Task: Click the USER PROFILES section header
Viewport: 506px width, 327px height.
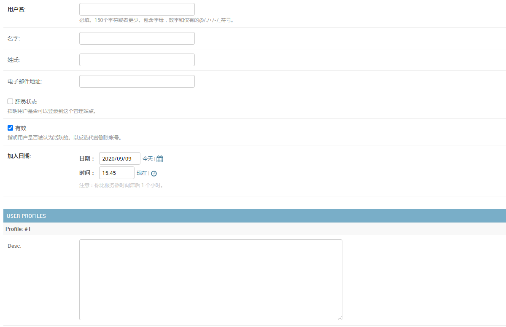Action: (x=255, y=216)
